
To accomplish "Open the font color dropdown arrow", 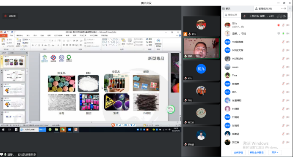I will (60, 45).
